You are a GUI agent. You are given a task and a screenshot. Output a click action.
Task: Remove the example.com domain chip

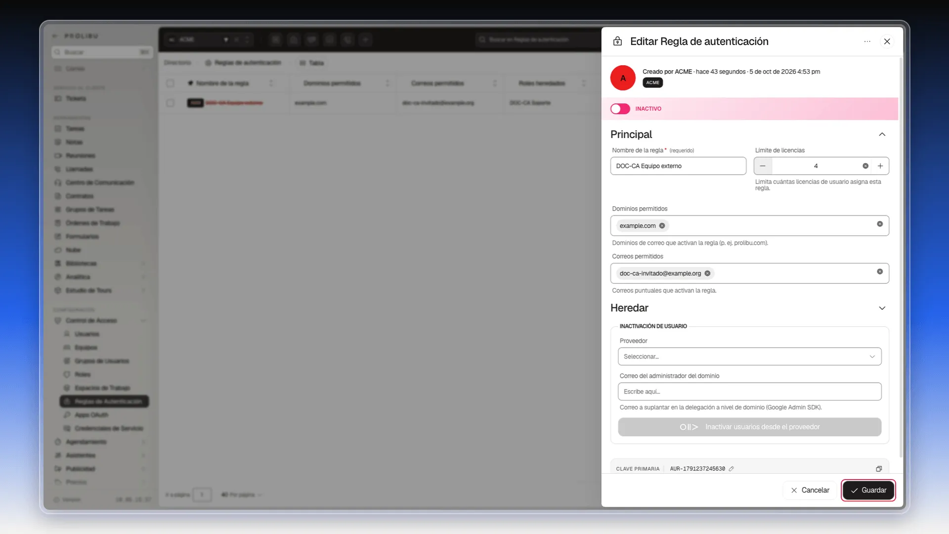(662, 226)
